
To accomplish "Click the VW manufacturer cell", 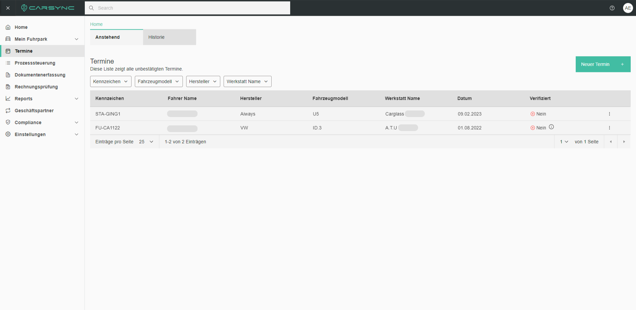I will [244, 128].
